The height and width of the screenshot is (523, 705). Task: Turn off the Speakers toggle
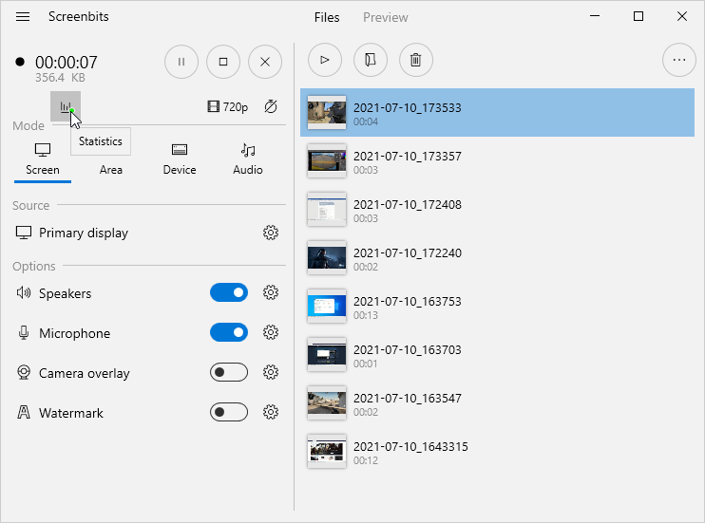229,293
